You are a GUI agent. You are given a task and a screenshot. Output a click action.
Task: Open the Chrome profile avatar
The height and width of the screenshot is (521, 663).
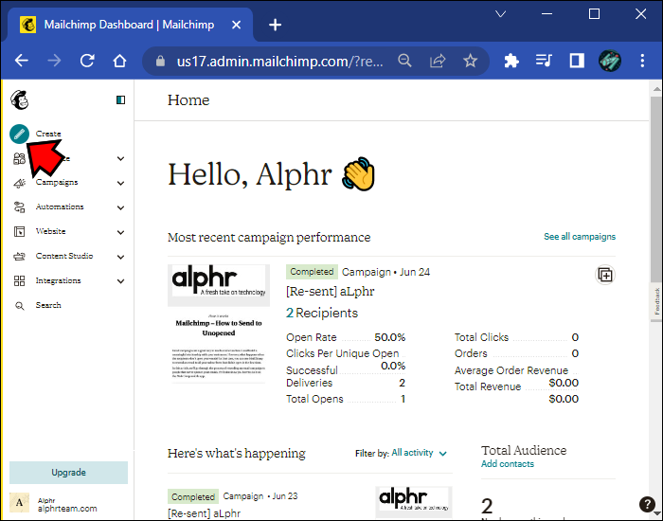tap(610, 61)
